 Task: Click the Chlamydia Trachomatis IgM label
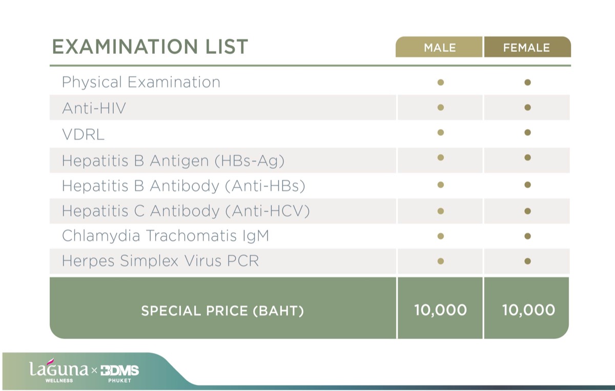coord(165,236)
